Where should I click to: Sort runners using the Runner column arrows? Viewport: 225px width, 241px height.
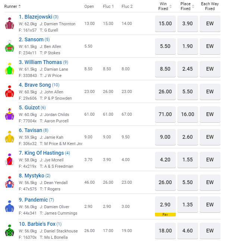(x=19, y=6)
